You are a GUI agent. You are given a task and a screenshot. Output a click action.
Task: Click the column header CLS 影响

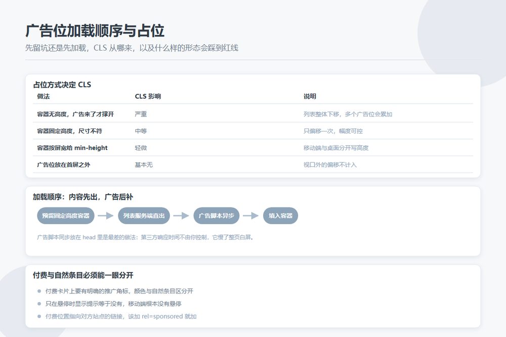tap(148, 96)
